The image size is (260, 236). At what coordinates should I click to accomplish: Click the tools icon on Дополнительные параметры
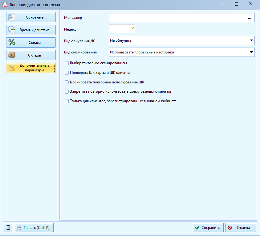12,68
